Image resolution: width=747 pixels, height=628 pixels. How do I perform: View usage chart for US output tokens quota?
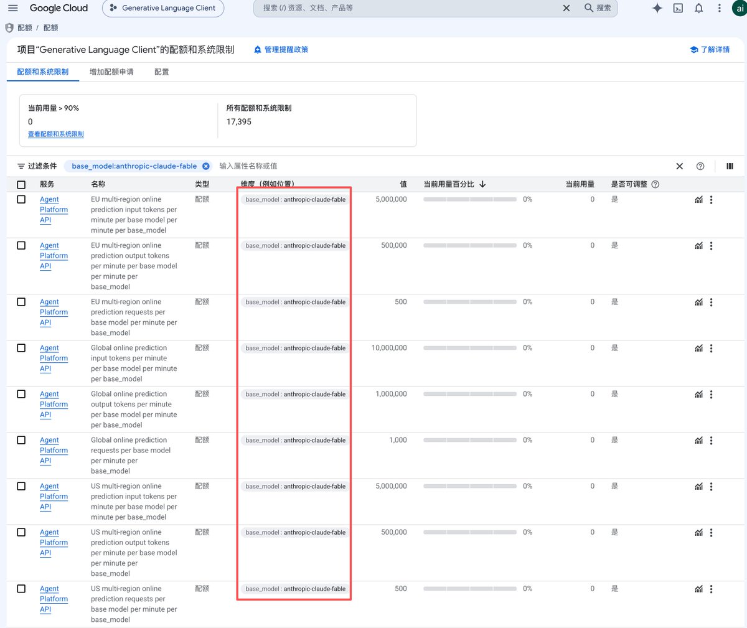[x=699, y=533]
